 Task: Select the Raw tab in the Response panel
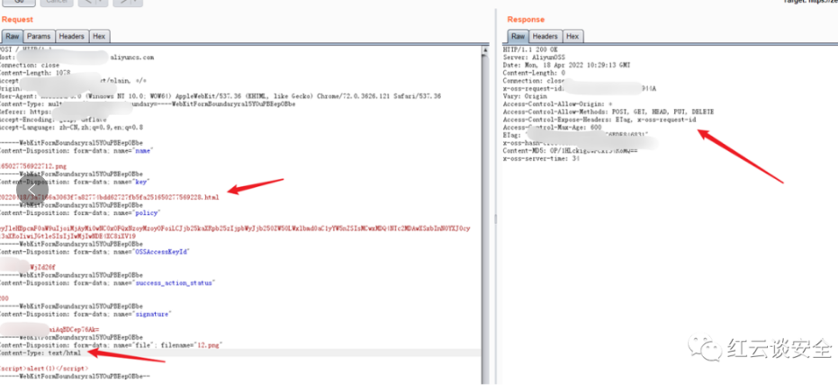(518, 36)
